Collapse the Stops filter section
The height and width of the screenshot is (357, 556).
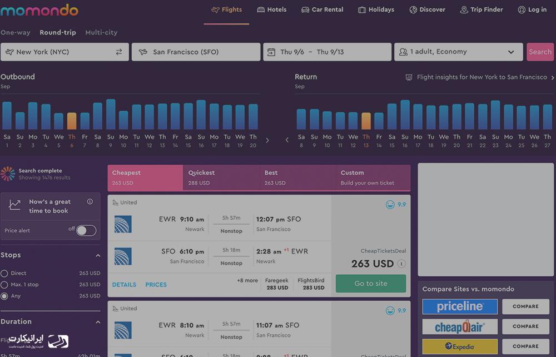tap(98, 256)
